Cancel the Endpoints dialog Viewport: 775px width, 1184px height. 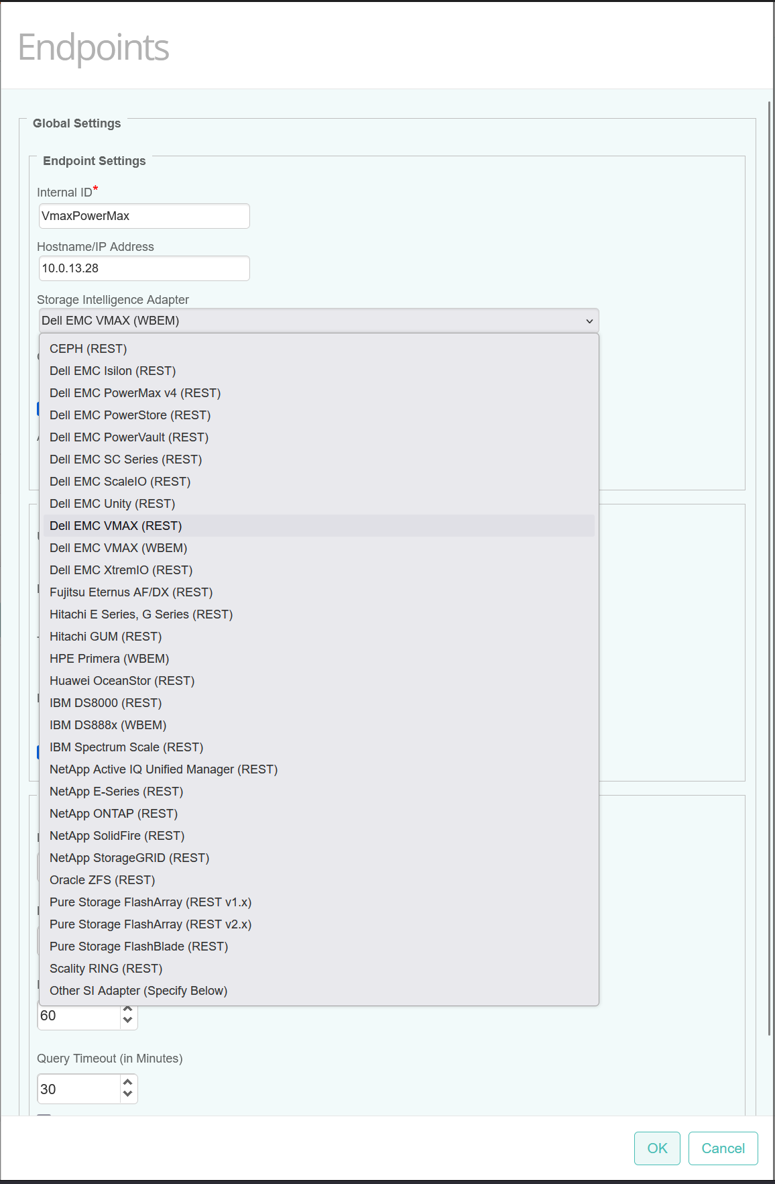click(x=723, y=1148)
